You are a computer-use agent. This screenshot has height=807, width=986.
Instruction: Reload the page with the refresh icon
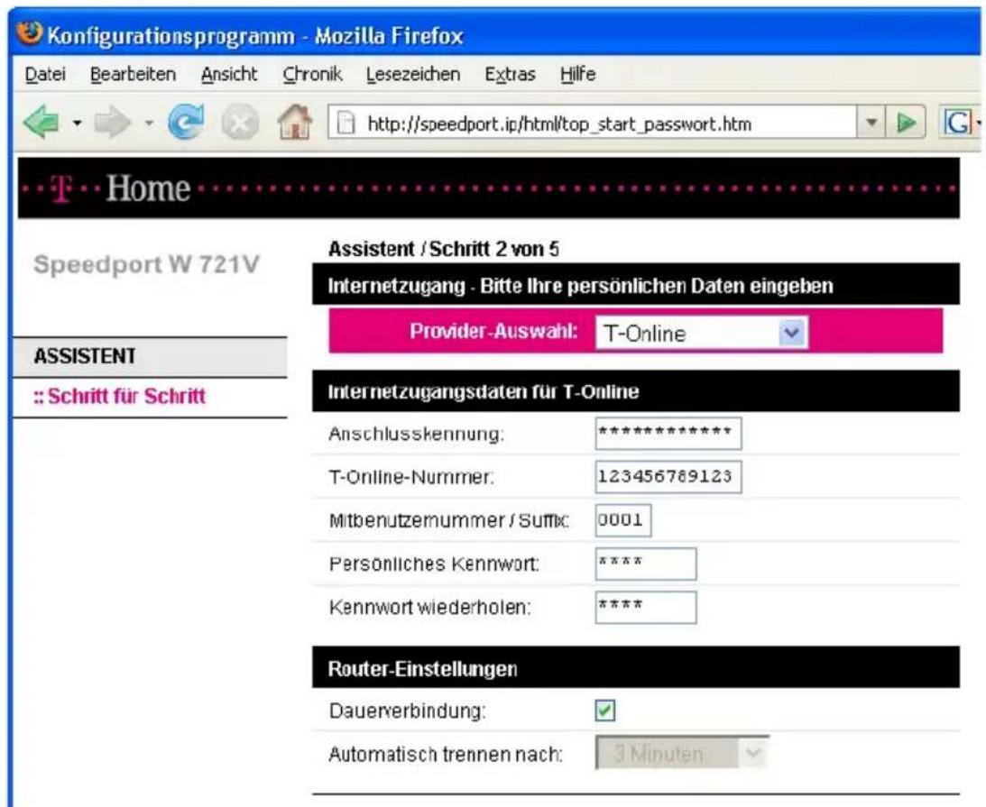point(186,122)
